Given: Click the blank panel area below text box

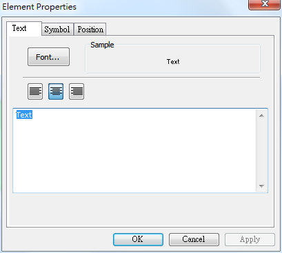Looking at the screenshot, I should [x=140, y=210].
